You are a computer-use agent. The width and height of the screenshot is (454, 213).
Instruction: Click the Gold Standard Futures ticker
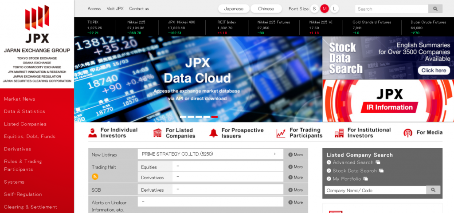pos(372,28)
